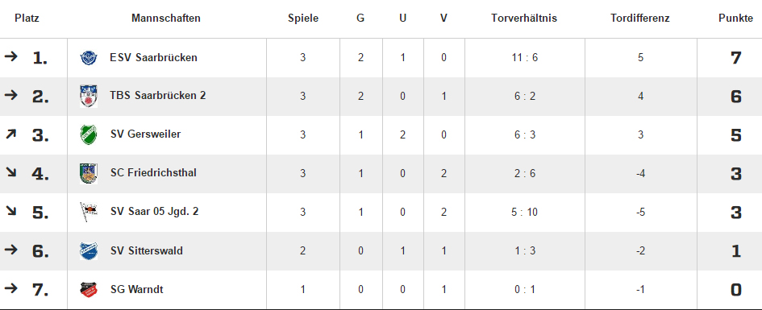Select the SG Warndt team name
The width and height of the screenshot is (762, 310).
(x=136, y=290)
